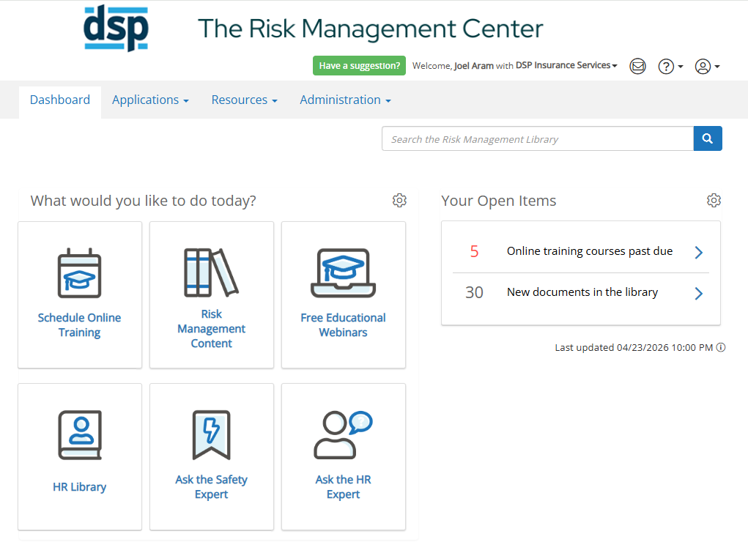Open new documents in the library

click(582, 292)
